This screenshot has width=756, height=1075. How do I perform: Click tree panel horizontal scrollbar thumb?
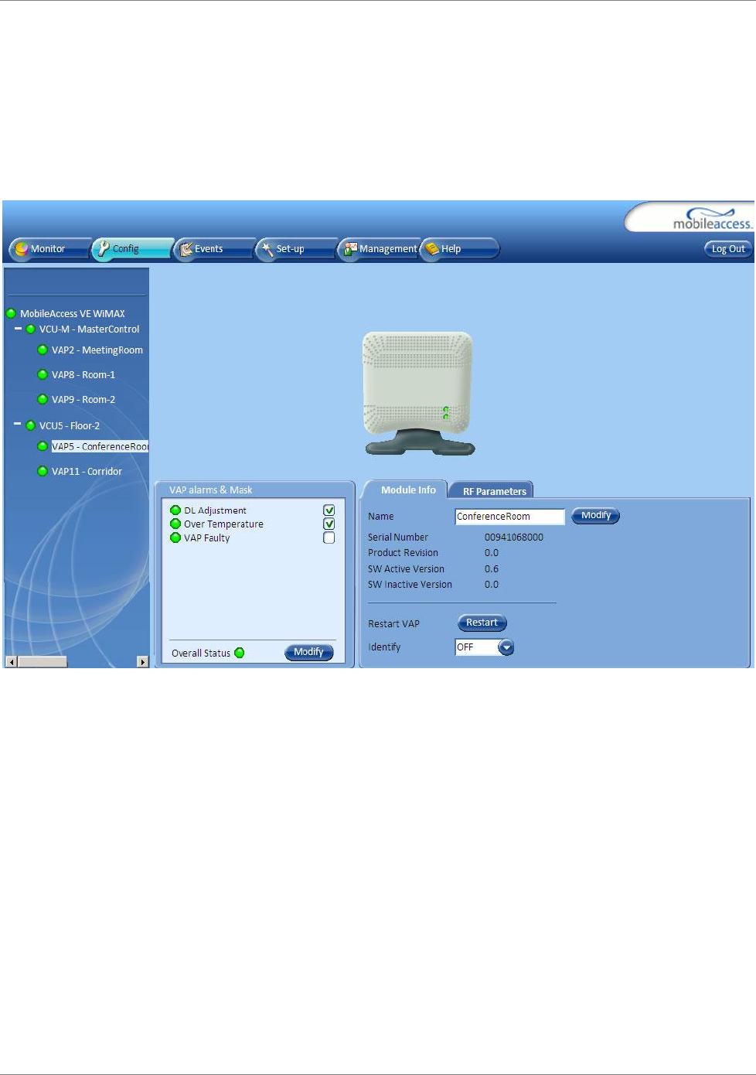43,662
